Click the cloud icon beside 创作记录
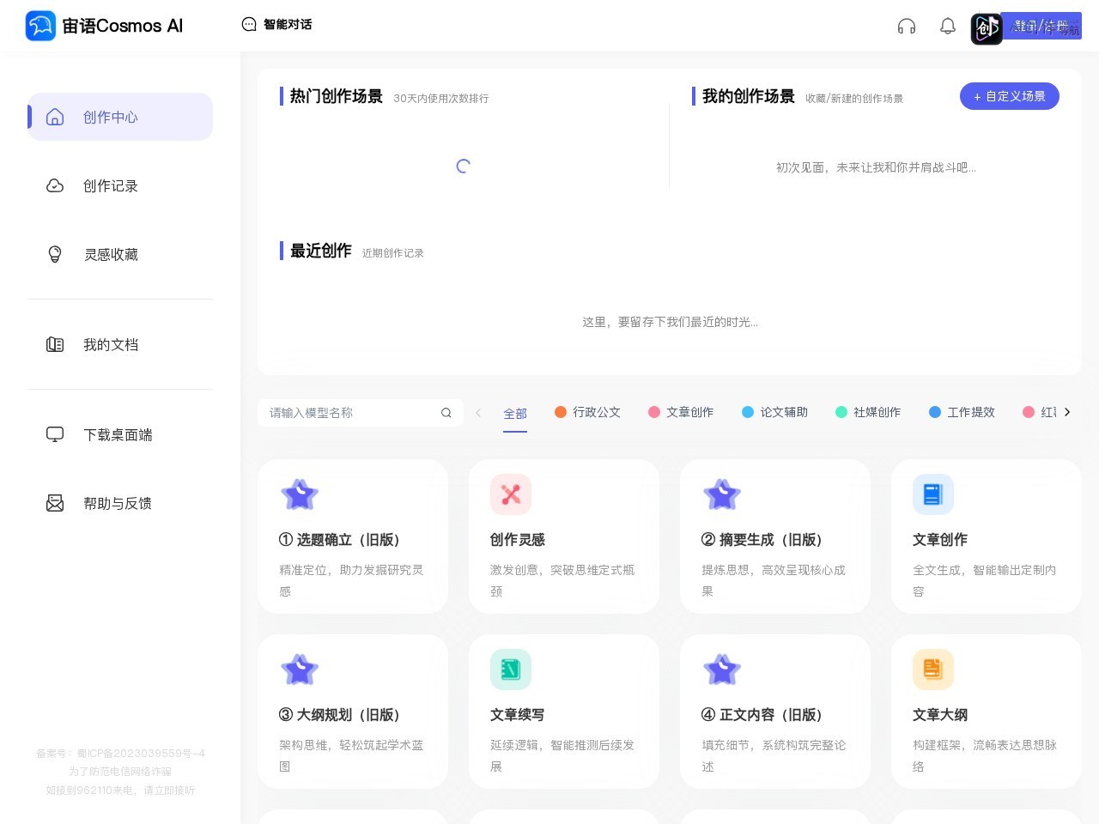 pyautogui.click(x=55, y=185)
